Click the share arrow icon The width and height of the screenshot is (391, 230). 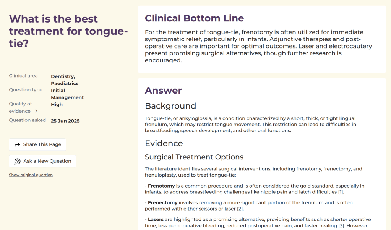(x=17, y=145)
